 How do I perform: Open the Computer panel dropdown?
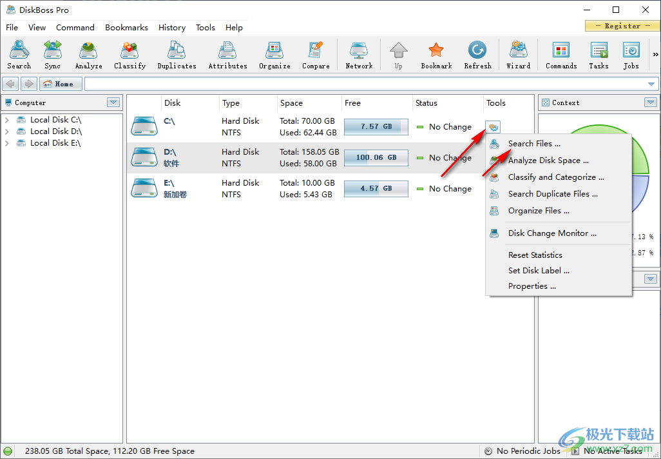click(x=113, y=103)
